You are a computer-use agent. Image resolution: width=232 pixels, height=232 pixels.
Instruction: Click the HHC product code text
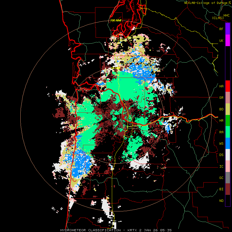227,15
